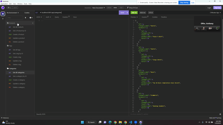Select Get a Product by ID request
223x125 pixels.
pos(20,31)
